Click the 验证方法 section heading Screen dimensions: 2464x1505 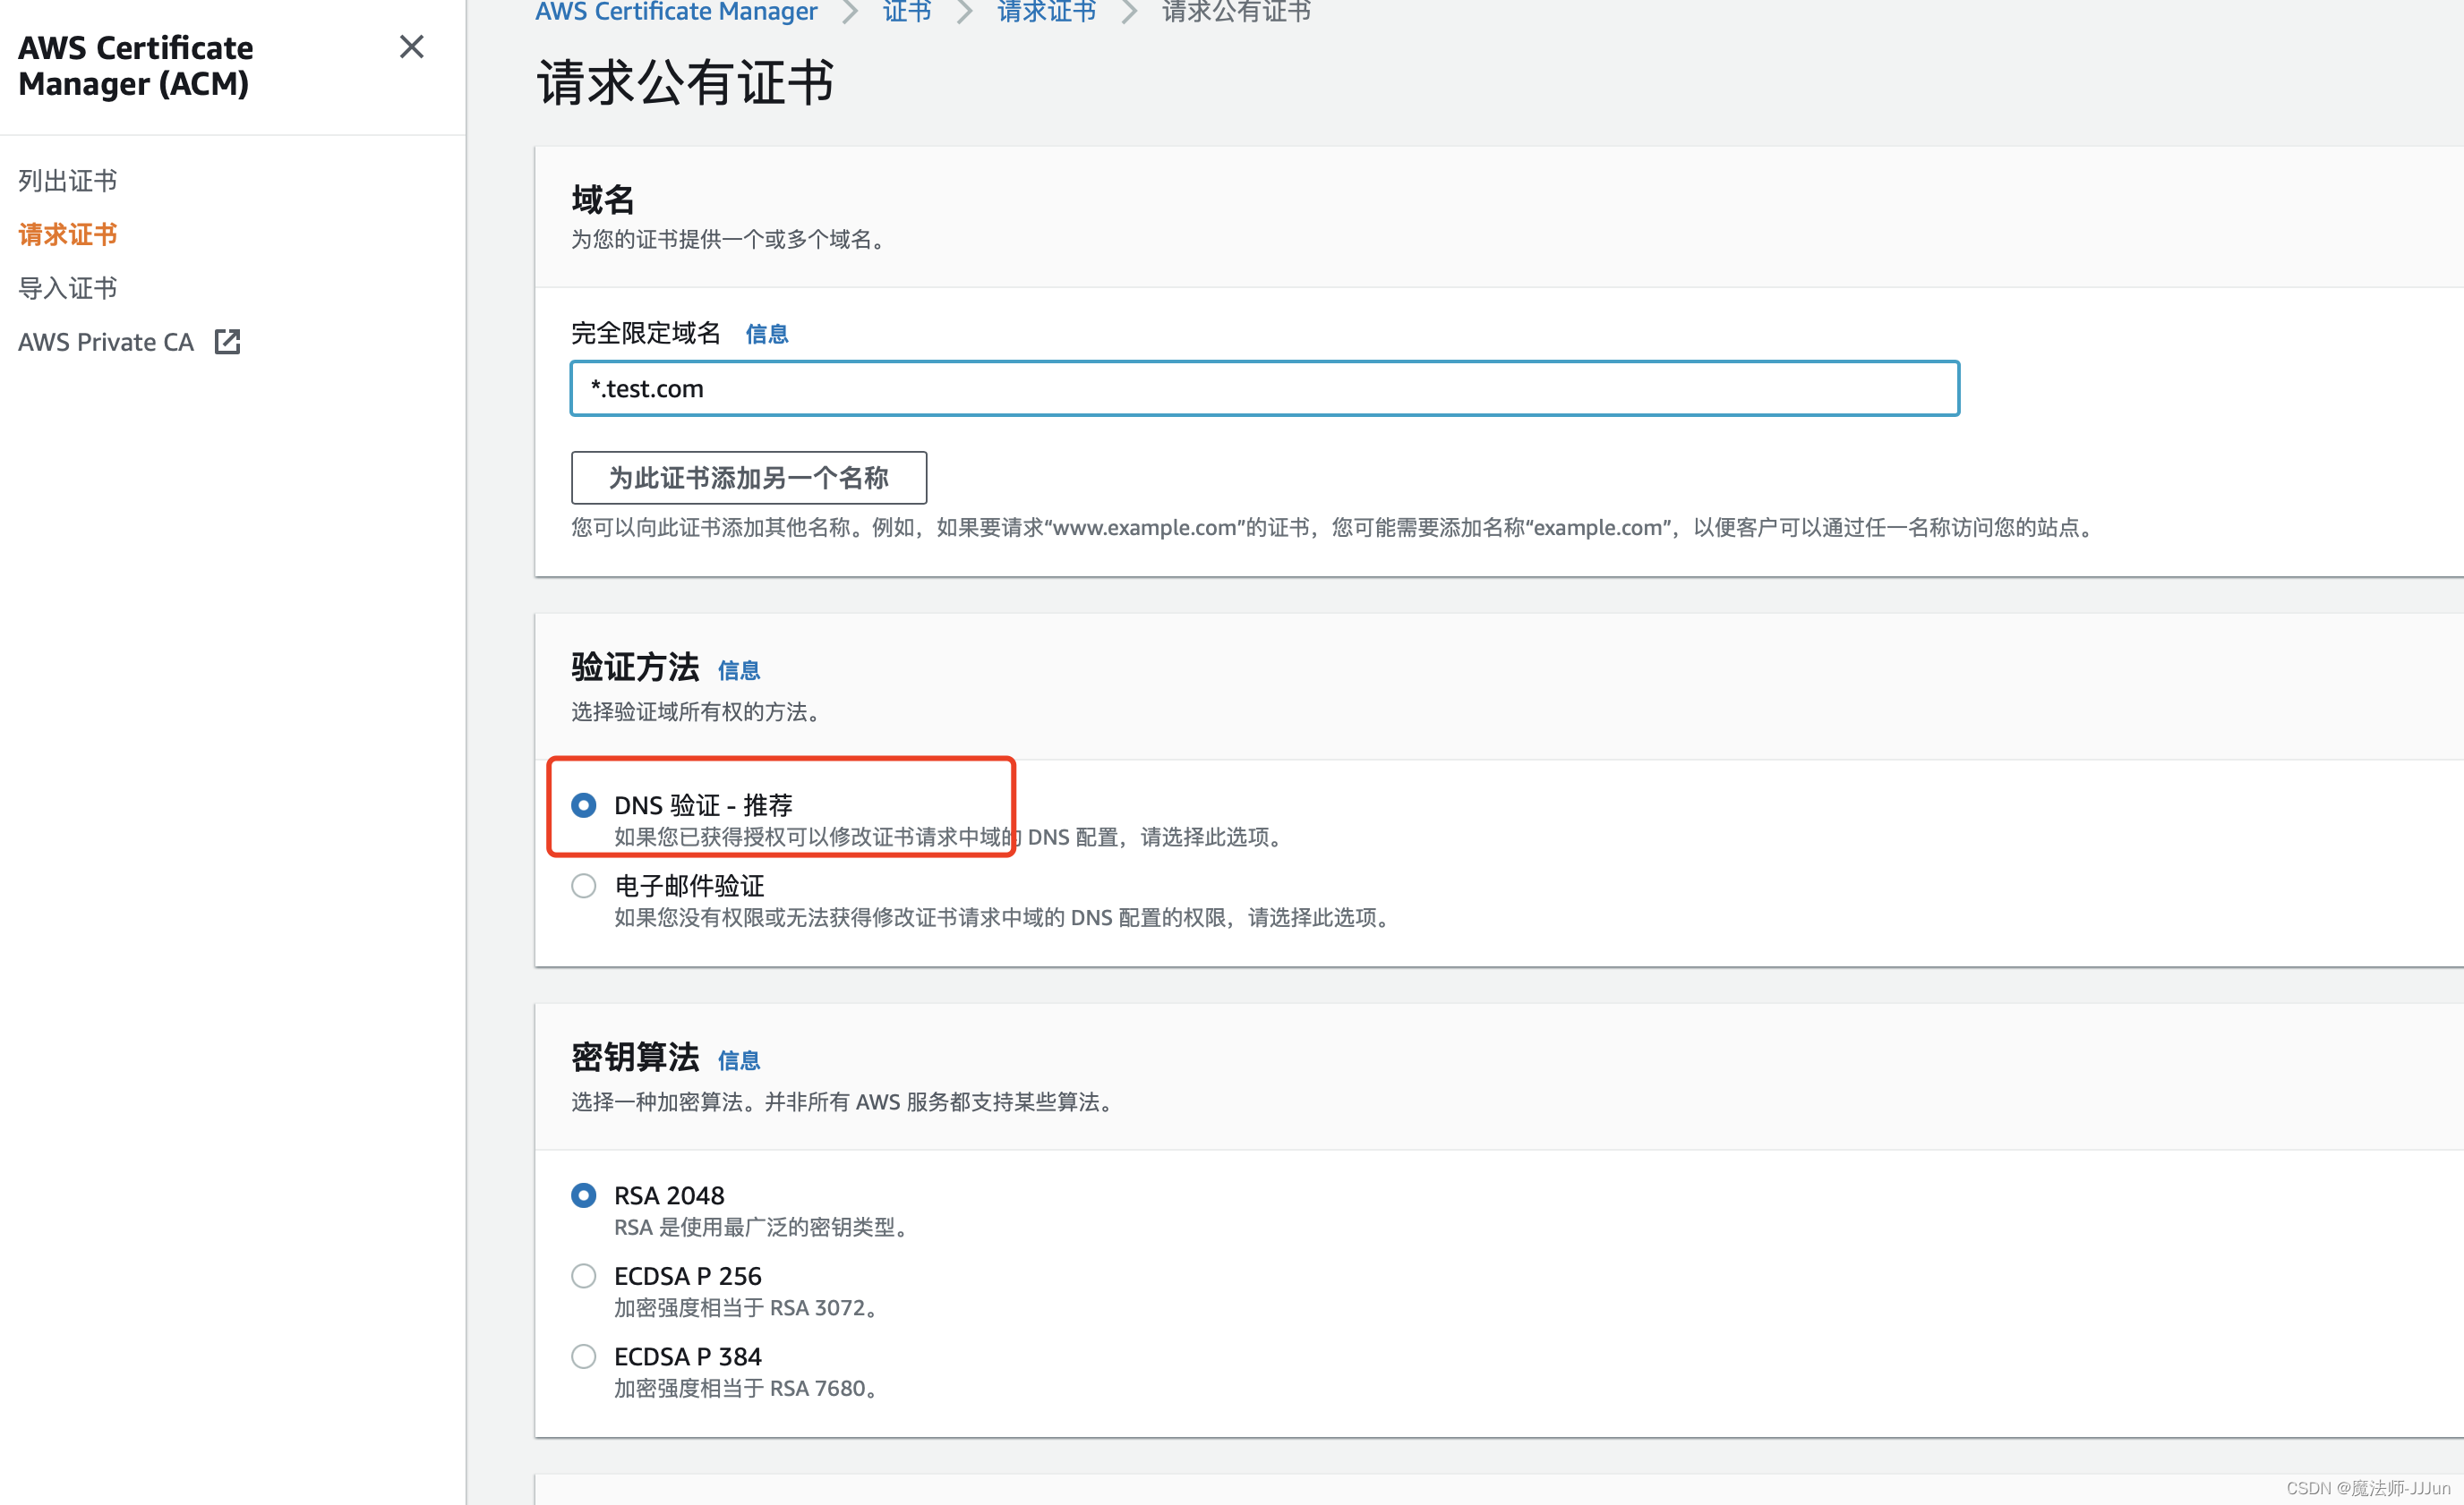click(635, 667)
